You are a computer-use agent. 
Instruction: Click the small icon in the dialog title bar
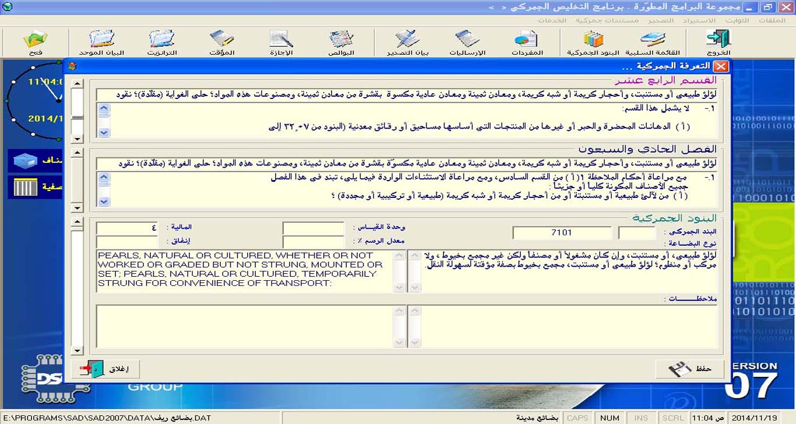click(72, 66)
